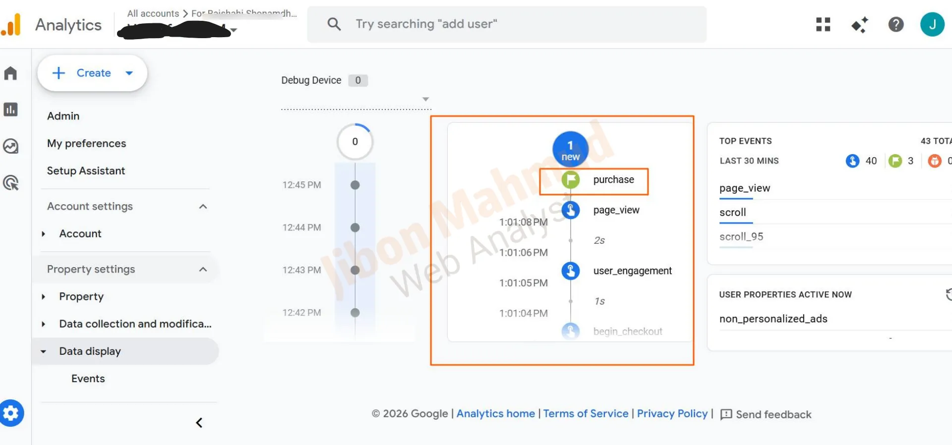The width and height of the screenshot is (952, 445).
Task: Select Events under Data display
Action: point(88,379)
